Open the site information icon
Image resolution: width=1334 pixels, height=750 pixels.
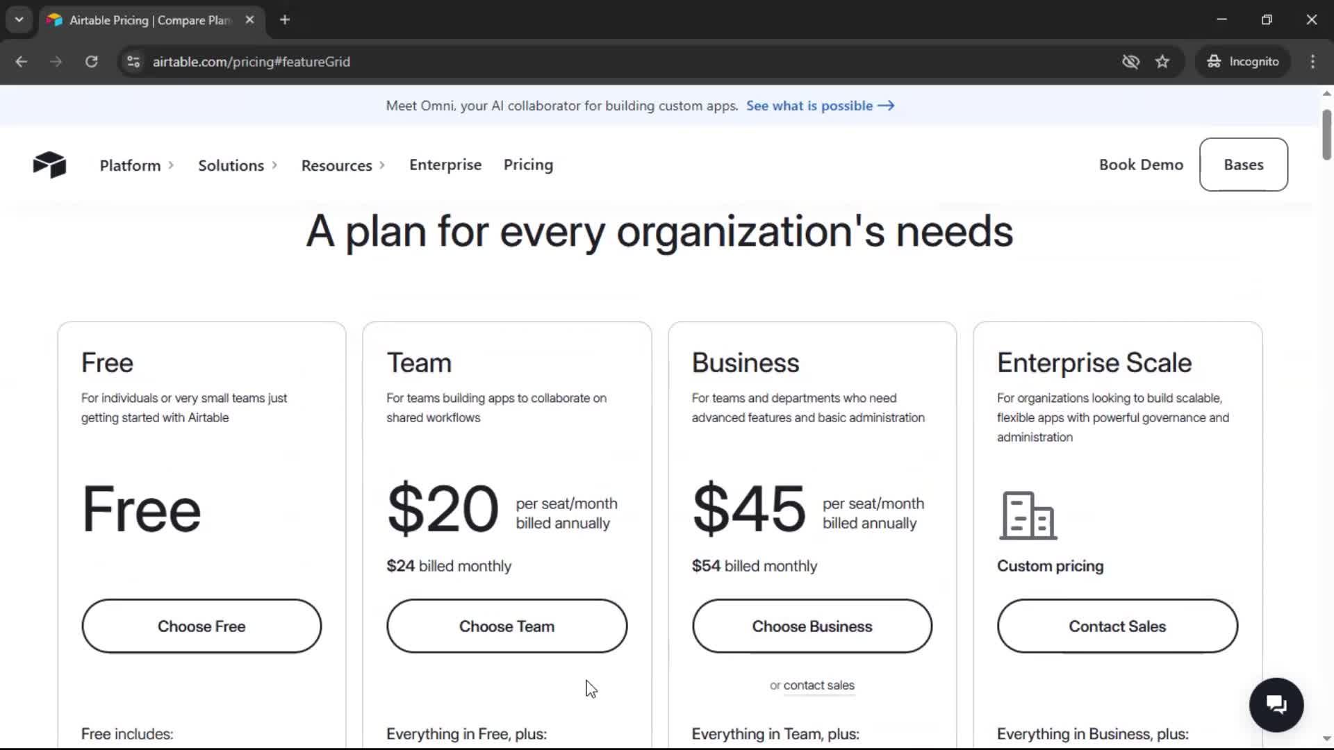pyautogui.click(x=133, y=61)
